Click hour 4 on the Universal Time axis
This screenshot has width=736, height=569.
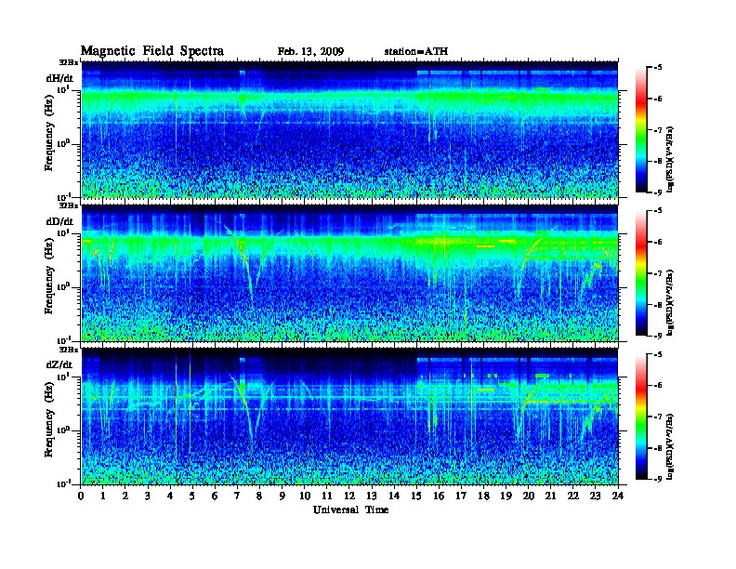[170, 496]
